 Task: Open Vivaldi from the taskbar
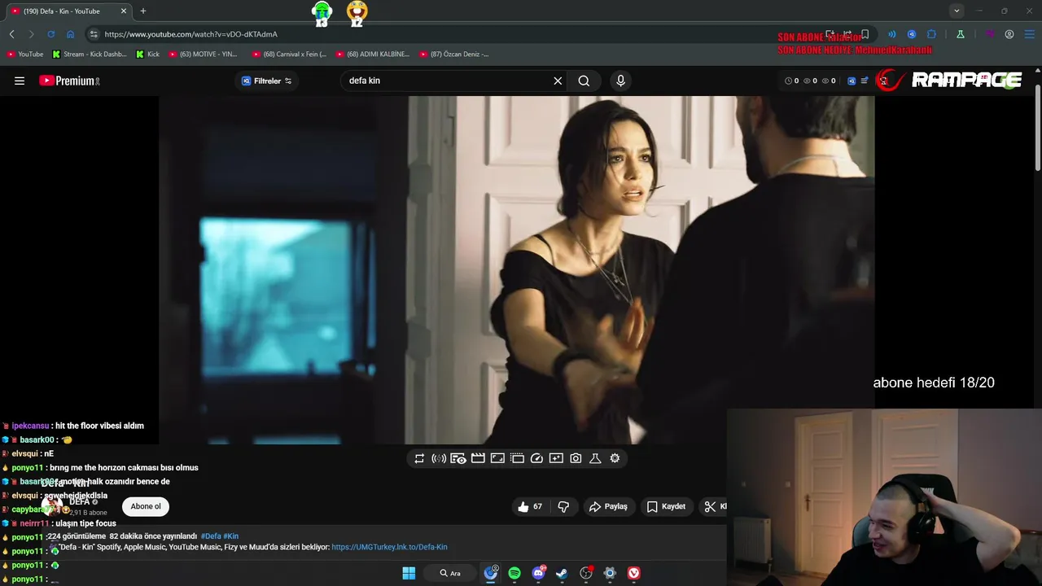(634, 573)
